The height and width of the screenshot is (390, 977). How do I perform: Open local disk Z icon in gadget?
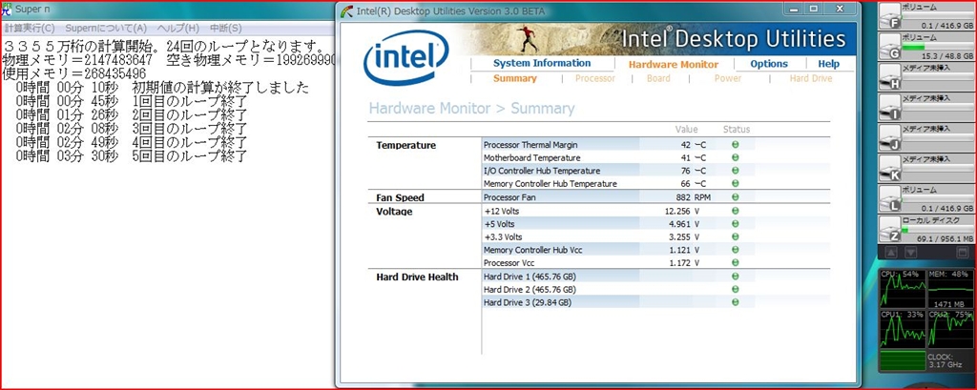[890, 230]
